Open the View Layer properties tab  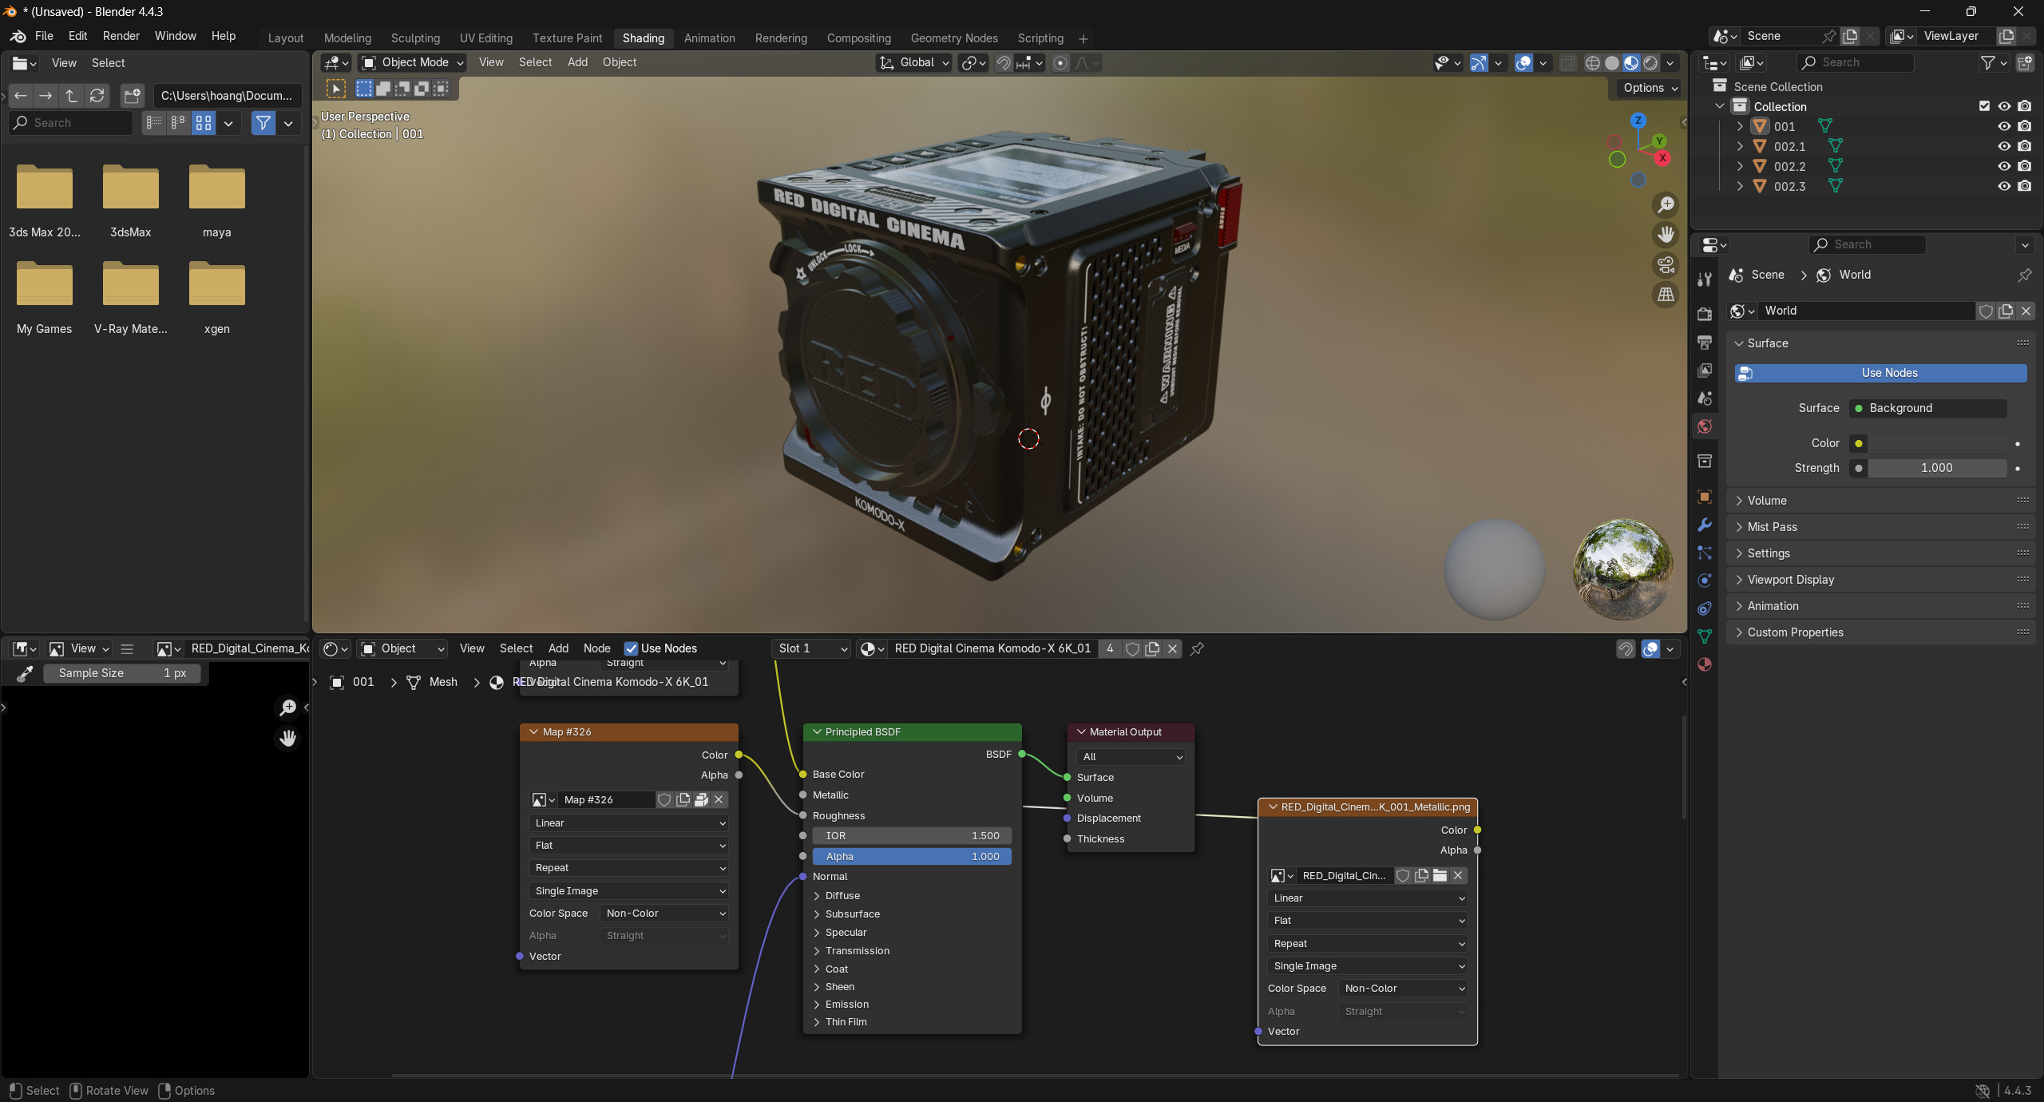pos(1705,370)
